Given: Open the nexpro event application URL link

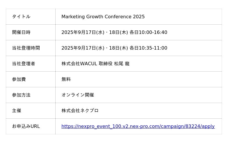Looking at the screenshot, I should [138, 126].
